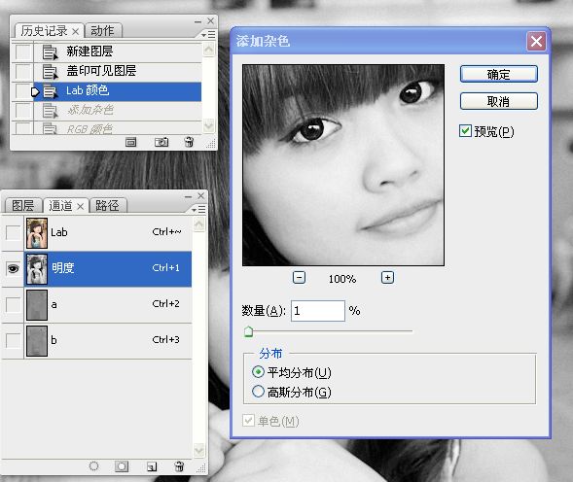Open History panel flyout menu arrow

(x=208, y=35)
